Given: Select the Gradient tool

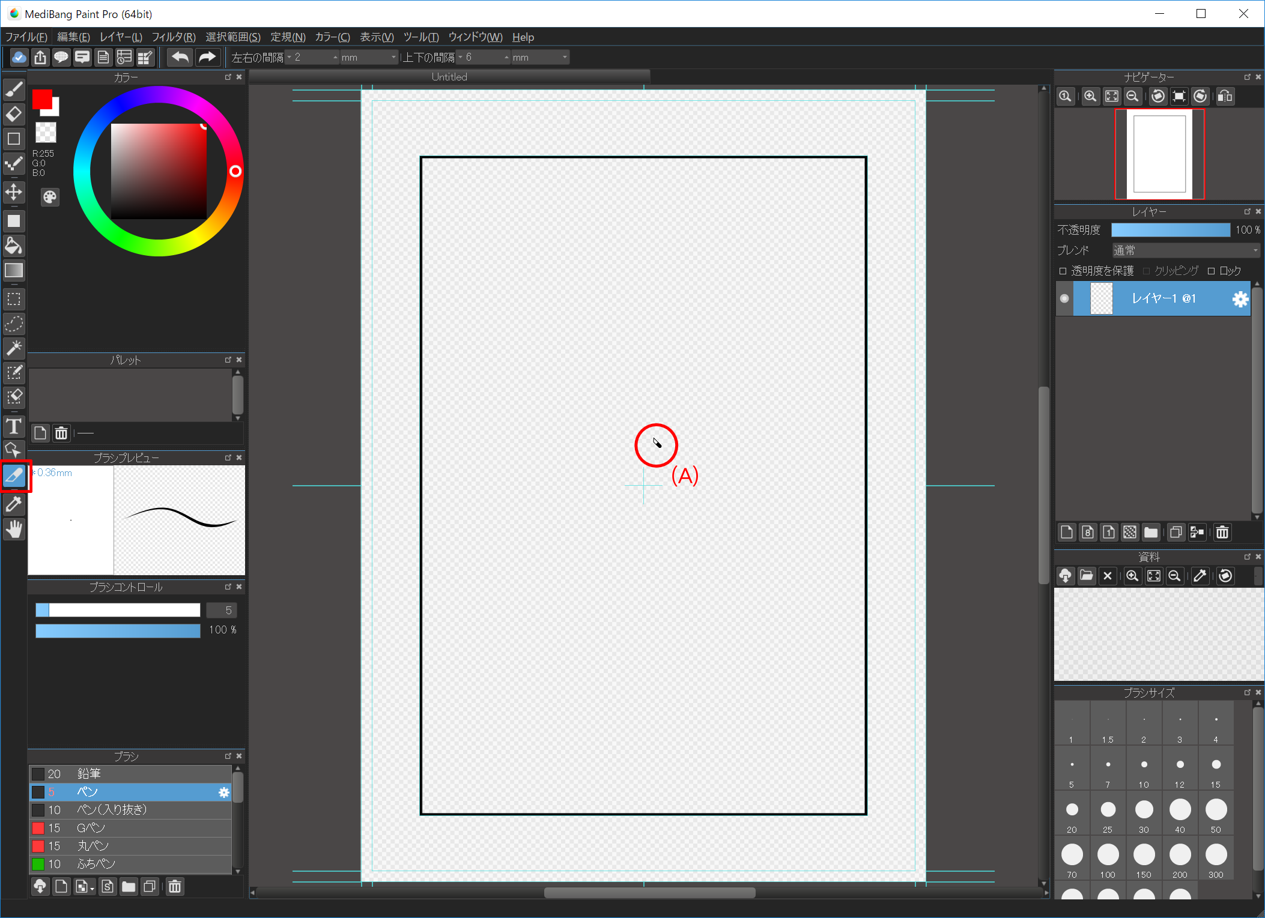Looking at the screenshot, I should click(14, 270).
